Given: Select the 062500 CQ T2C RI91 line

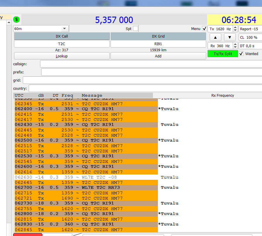Looking at the screenshot, I should click(x=86, y=140).
